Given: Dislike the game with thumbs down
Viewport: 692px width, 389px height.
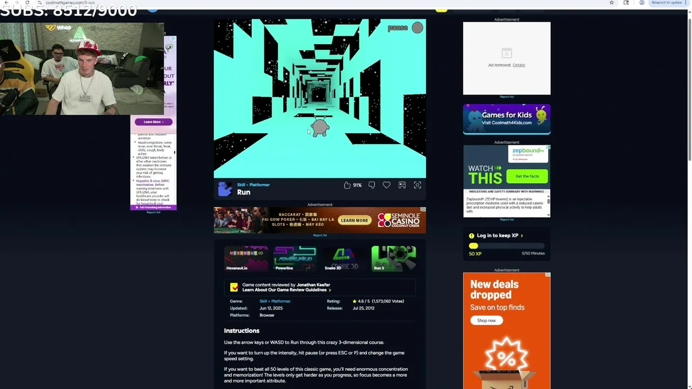Looking at the screenshot, I should [x=371, y=185].
